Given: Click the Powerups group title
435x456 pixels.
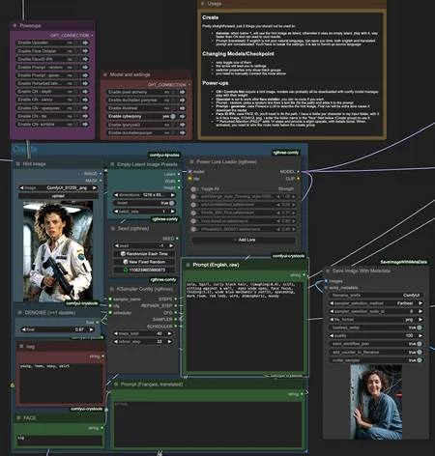Looking at the screenshot, I should tap(30, 26).
